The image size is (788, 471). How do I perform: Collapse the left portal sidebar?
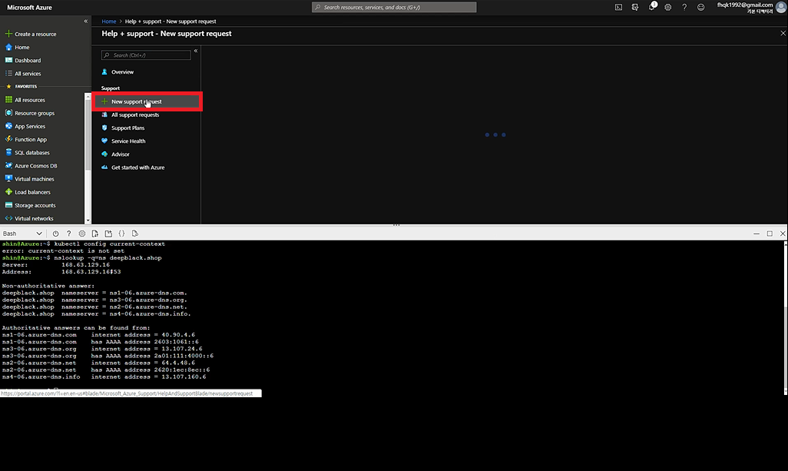coord(86,21)
